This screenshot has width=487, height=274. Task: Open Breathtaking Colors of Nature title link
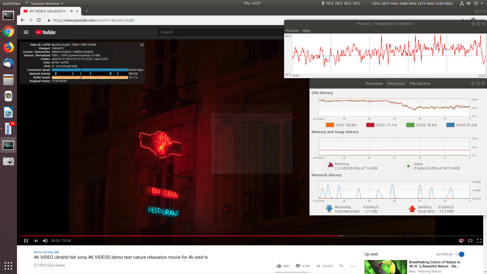click(x=434, y=264)
